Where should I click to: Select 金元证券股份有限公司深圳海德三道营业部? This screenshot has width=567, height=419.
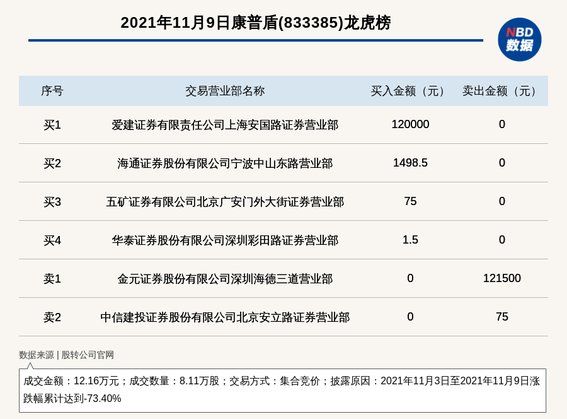pyautogui.click(x=225, y=279)
